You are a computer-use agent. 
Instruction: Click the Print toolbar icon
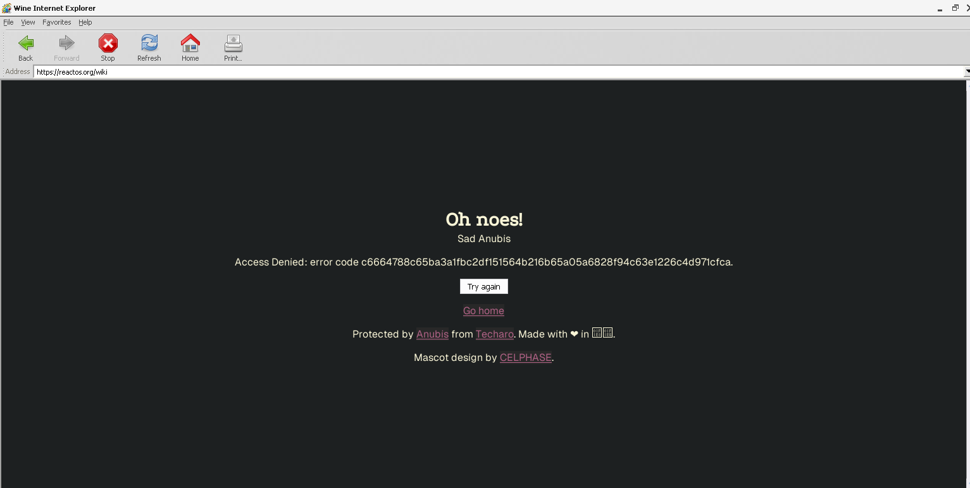point(233,44)
